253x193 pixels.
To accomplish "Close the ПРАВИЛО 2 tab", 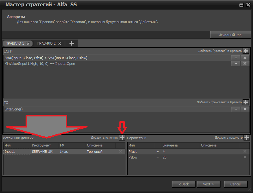I will pyautogui.click(x=59, y=44).
